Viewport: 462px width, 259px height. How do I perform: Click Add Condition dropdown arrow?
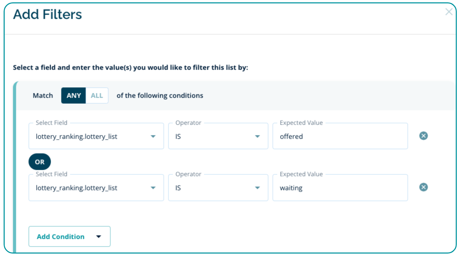coord(99,236)
